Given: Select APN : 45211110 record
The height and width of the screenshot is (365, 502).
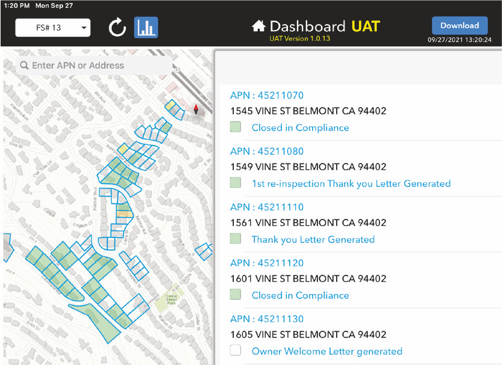Looking at the screenshot, I should (x=267, y=207).
